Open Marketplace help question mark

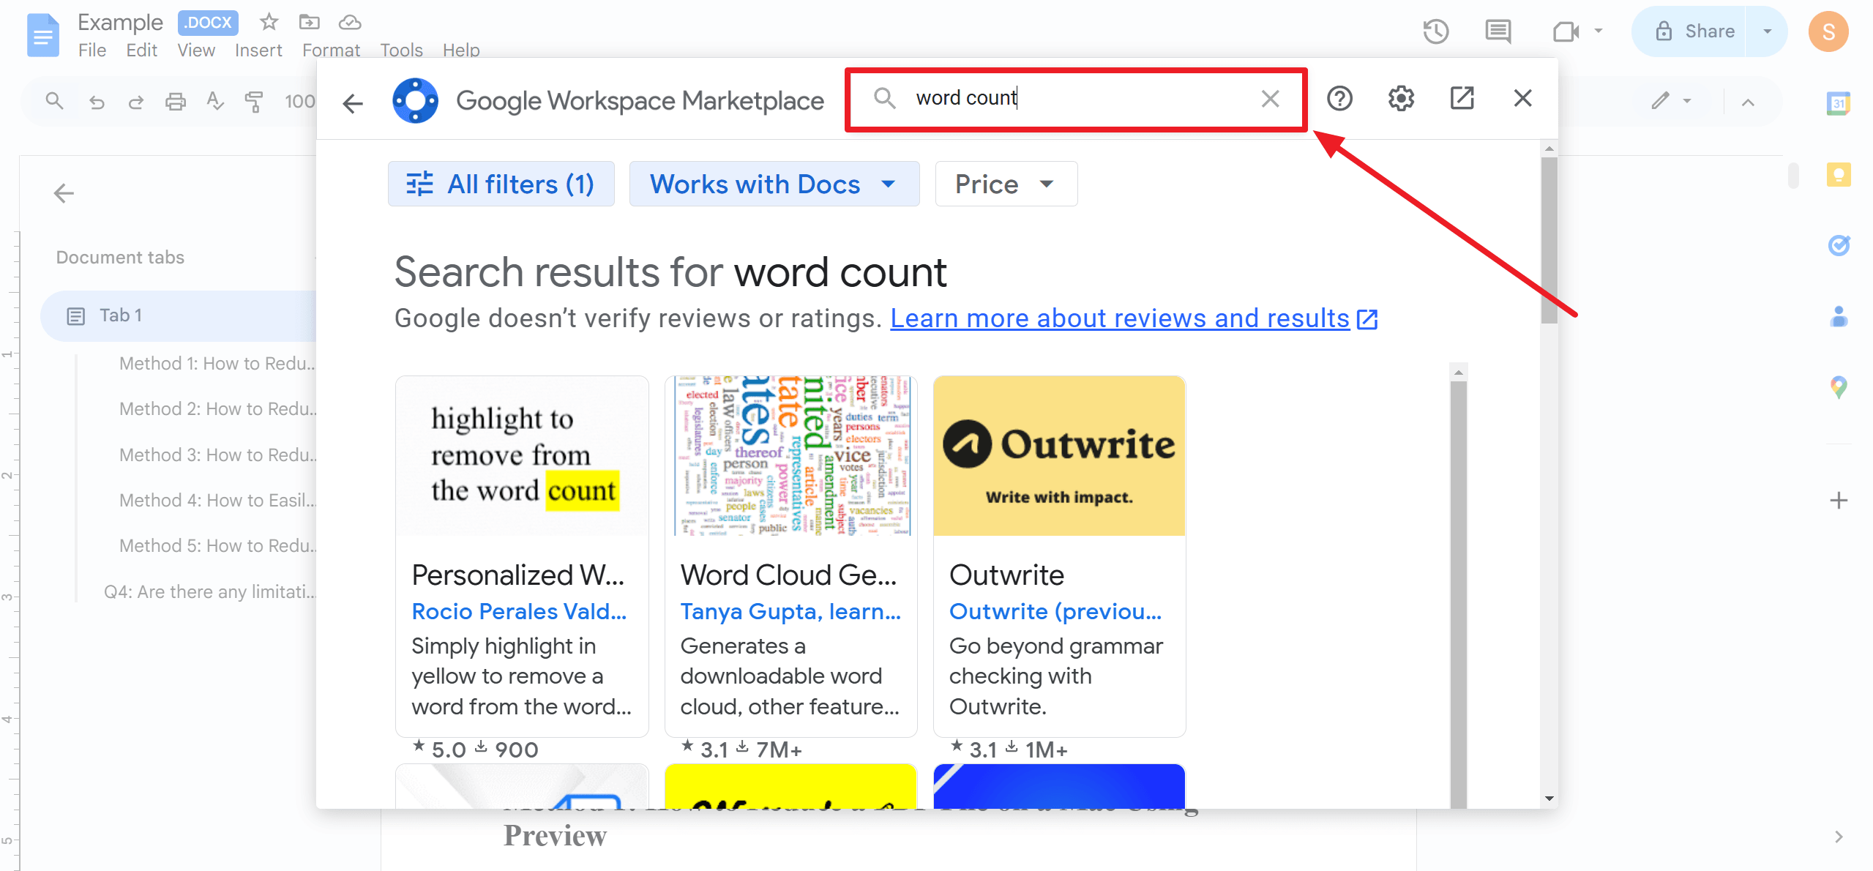point(1339,98)
